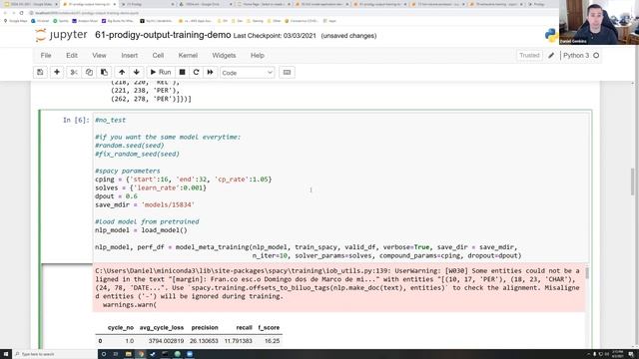The height and width of the screenshot is (359, 639).
Task: Insert a cell below with plus icon
Action: click(57, 72)
